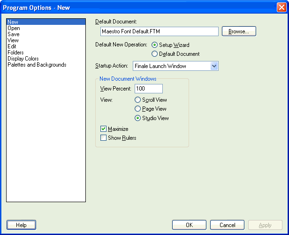Select Open in the options category list
The image size is (289, 235).
tap(14, 28)
